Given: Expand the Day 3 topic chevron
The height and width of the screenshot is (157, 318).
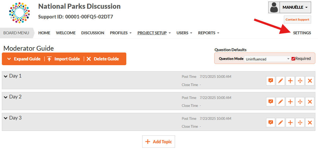Looking at the screenshot, I should coord(6,118).
